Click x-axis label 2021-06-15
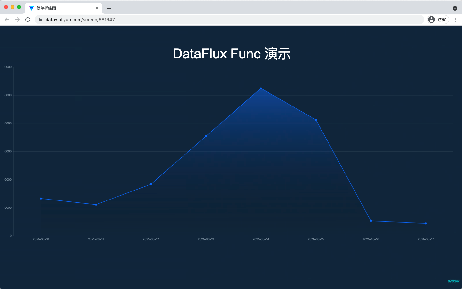 316,239
